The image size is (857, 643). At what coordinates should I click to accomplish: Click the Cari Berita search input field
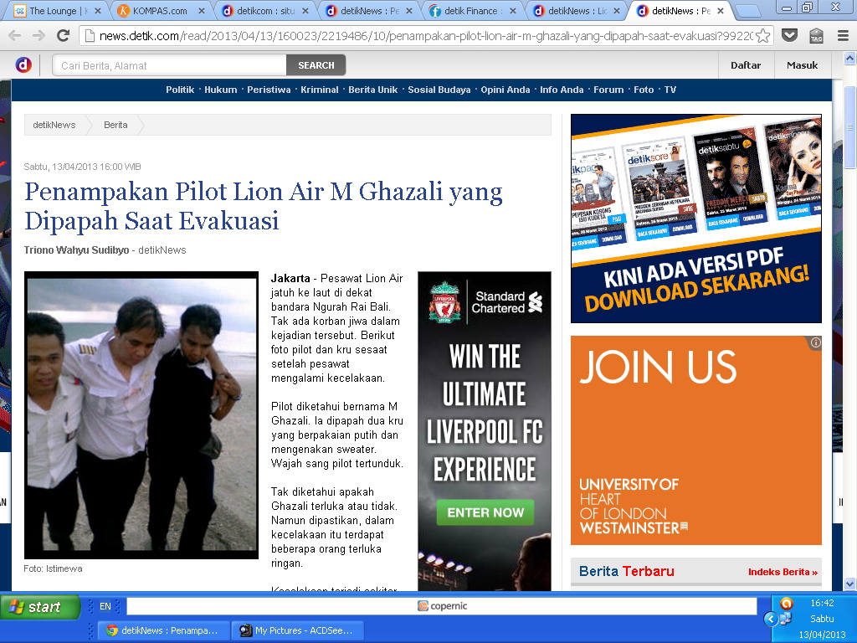(169, 65)
